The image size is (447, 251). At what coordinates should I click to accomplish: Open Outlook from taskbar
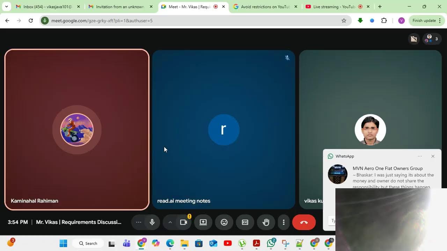pyautogui.click(x=213, y=243)
